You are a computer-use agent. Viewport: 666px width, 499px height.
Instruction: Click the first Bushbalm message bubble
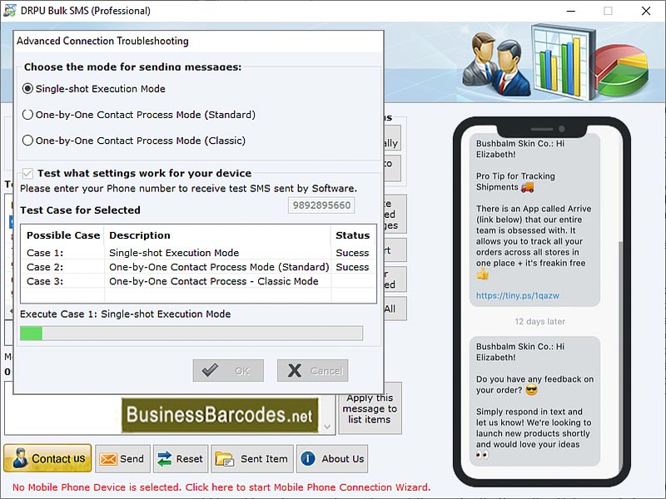pyautogui.click(x=534, y=220)
